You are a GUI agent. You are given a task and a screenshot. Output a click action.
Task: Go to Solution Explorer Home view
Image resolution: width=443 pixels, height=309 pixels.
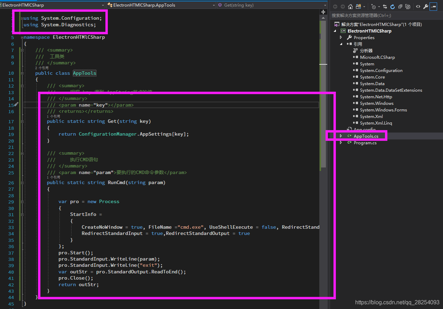point(350,7)
